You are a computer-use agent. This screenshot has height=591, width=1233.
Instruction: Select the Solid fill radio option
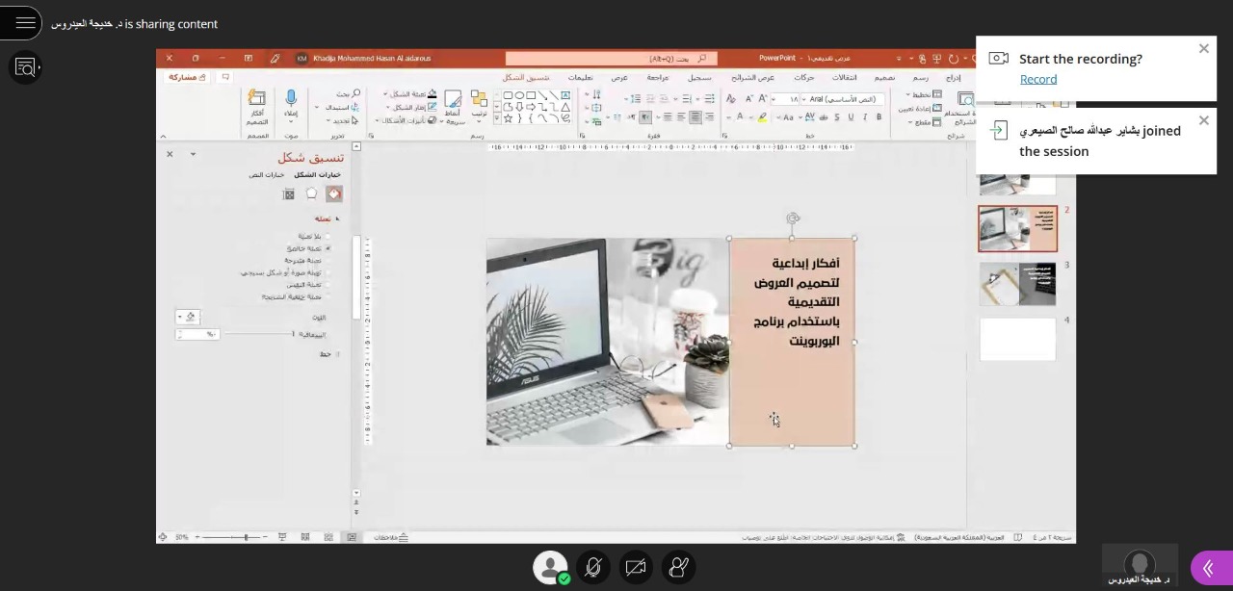tap(328, 248)
